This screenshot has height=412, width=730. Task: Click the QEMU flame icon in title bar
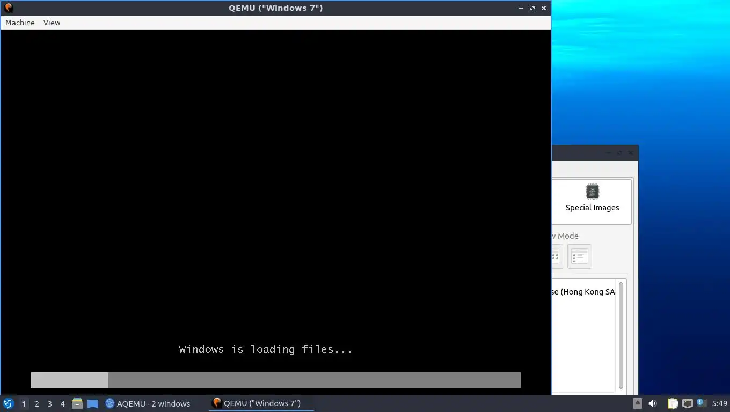[8, 8]
